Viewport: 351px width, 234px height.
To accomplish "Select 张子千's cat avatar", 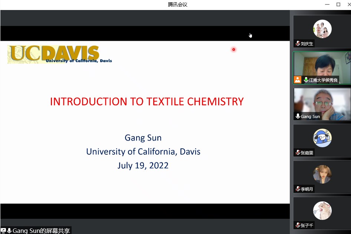I will click(x=322, y=211).
